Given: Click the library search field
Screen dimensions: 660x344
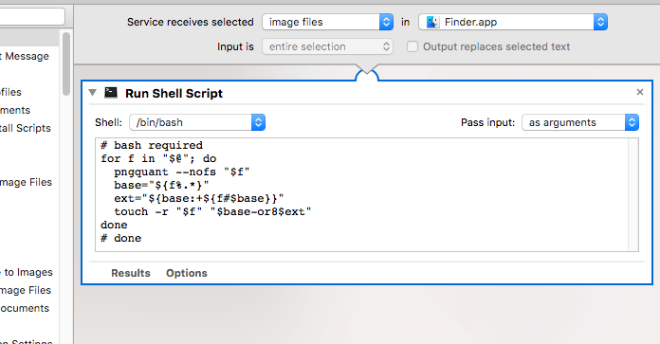Looking at the screenshot, I should pos(32,17).
